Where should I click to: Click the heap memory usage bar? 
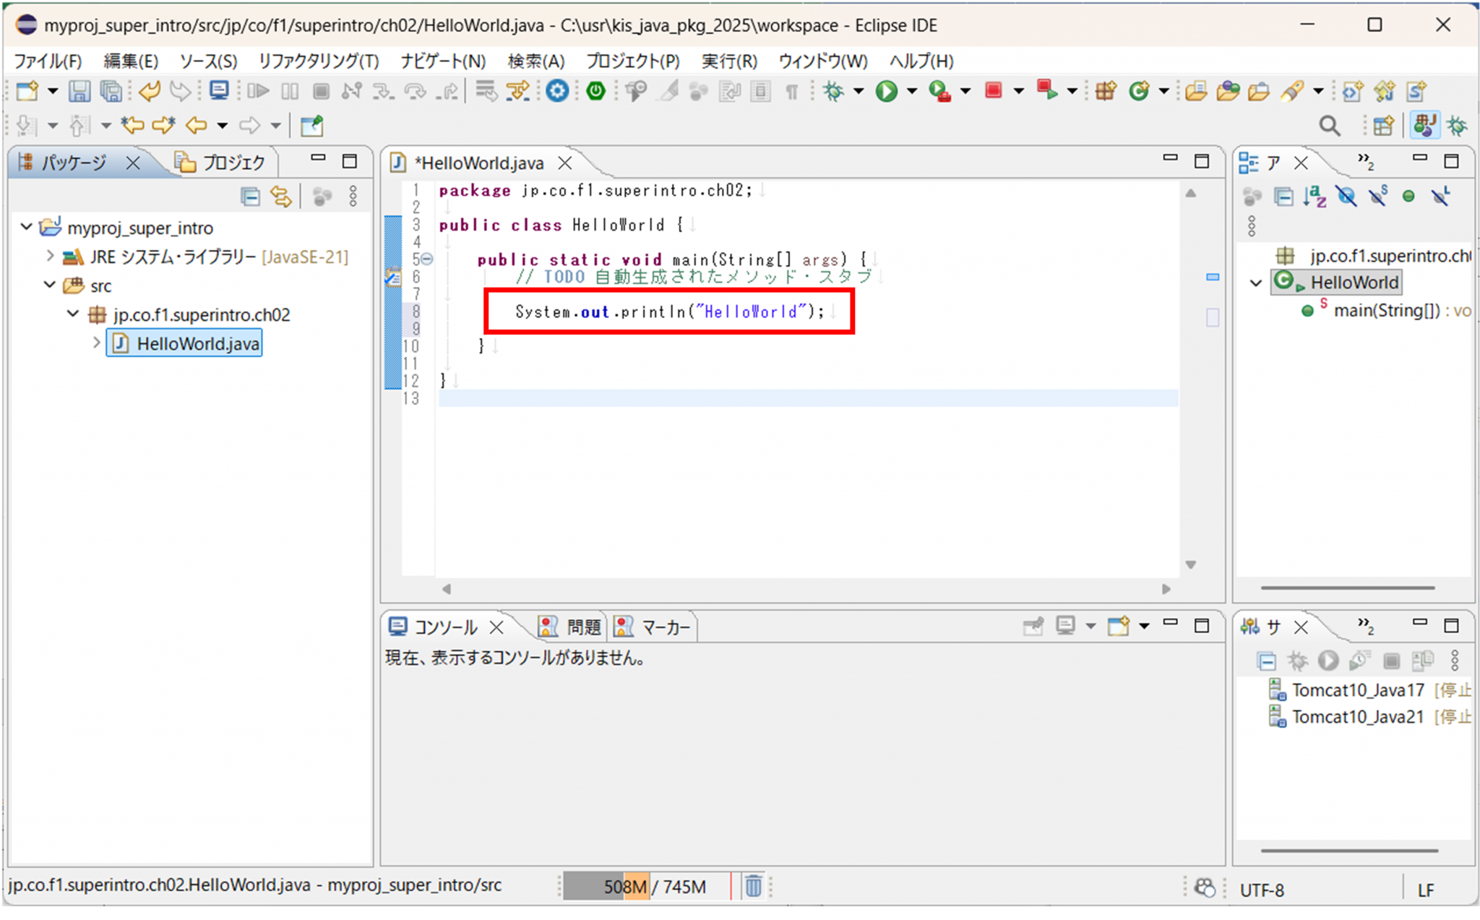pos(645,886)
